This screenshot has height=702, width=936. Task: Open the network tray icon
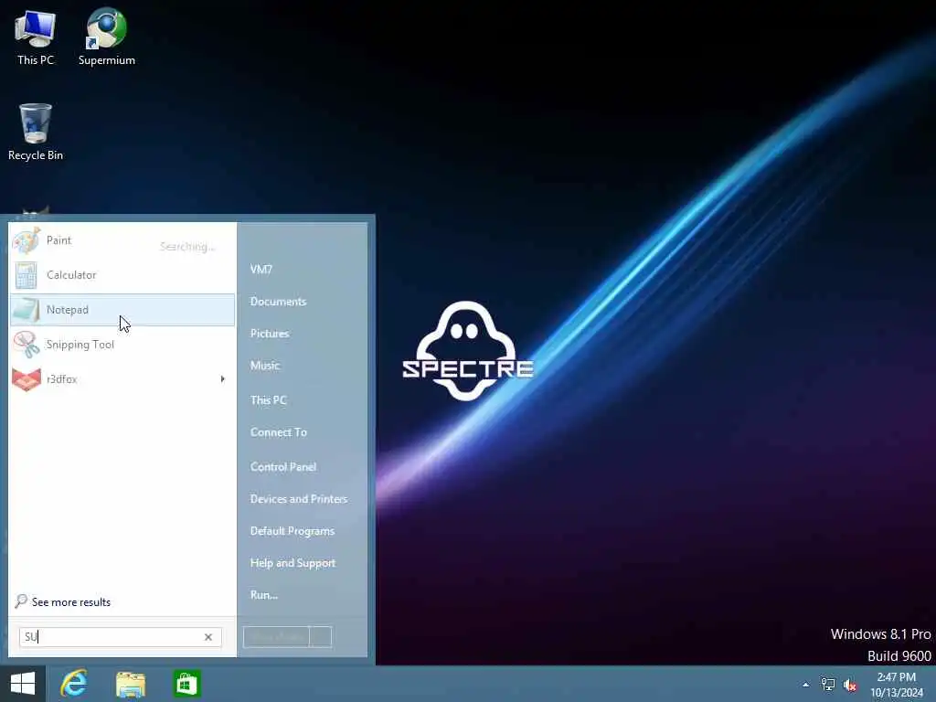828,685
